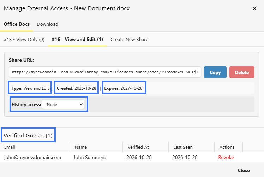
Task: Click the Type: View and Edit text
Action: [30, 88]
